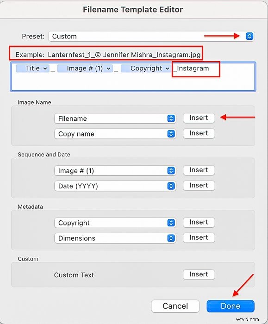Open the Preset dropdown showing Custom

coord(151,37)
